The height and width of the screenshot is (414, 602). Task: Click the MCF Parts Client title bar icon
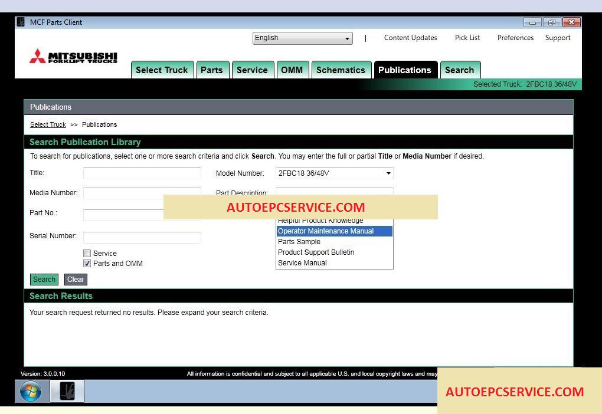(x=21, y=22)
